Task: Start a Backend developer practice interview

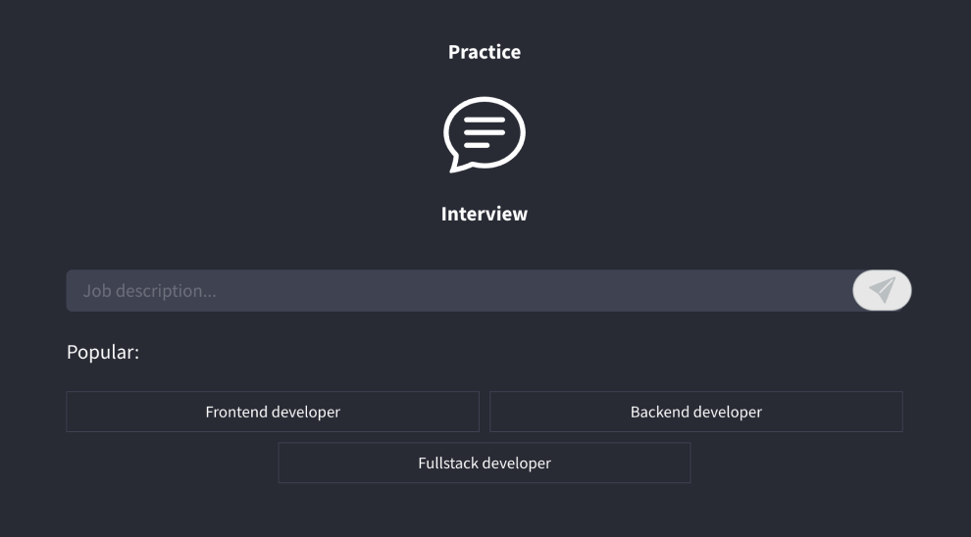Action: click(x=695, y=412)
